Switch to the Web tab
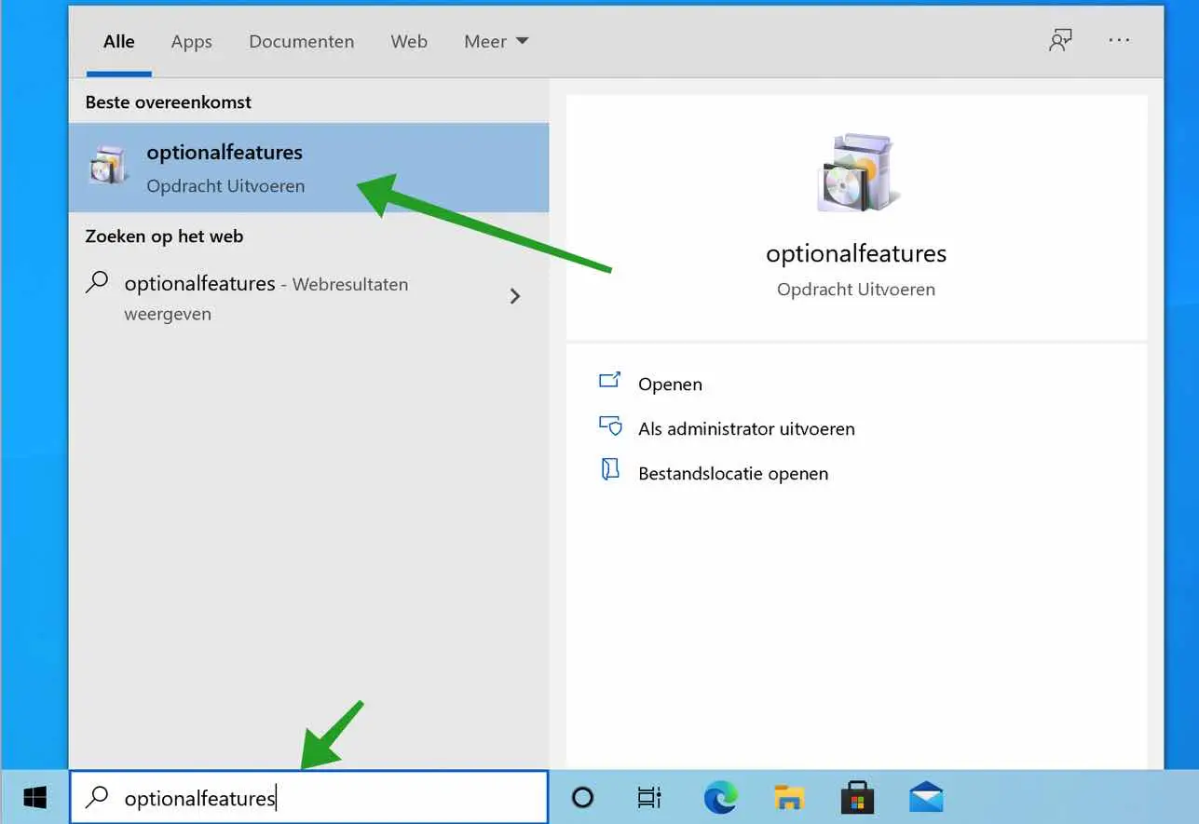Screen dimensions: 1199x824 point(409,42)
